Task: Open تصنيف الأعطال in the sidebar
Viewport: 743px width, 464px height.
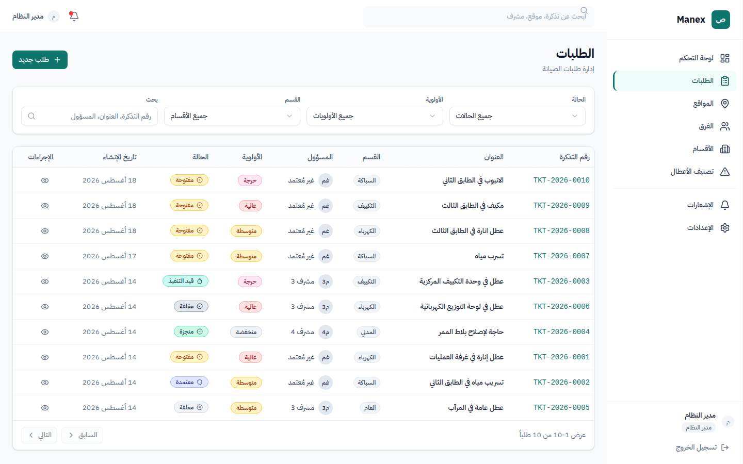Action: [x=674, y=172]
